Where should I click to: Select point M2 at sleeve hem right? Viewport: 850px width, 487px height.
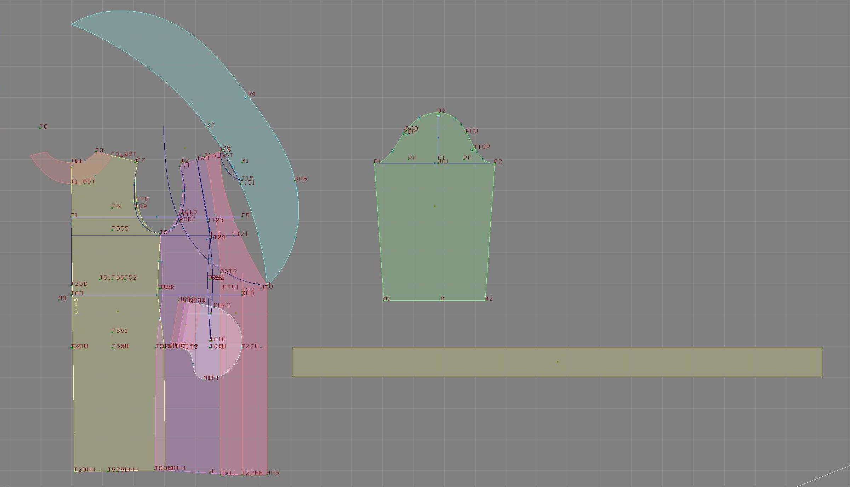pyautogui.click(x=485, y=300)
